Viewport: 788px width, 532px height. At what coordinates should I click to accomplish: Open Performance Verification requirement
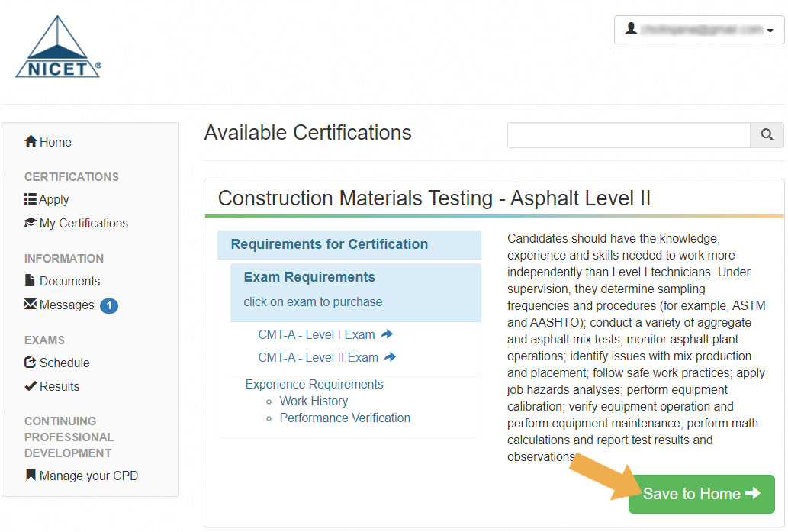tap(345, 418)
